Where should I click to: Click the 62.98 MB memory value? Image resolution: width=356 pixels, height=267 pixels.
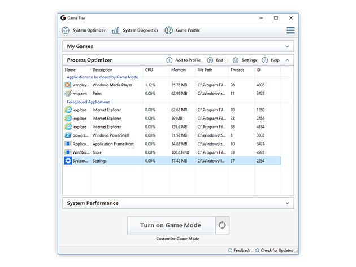[x=179, y=94]
